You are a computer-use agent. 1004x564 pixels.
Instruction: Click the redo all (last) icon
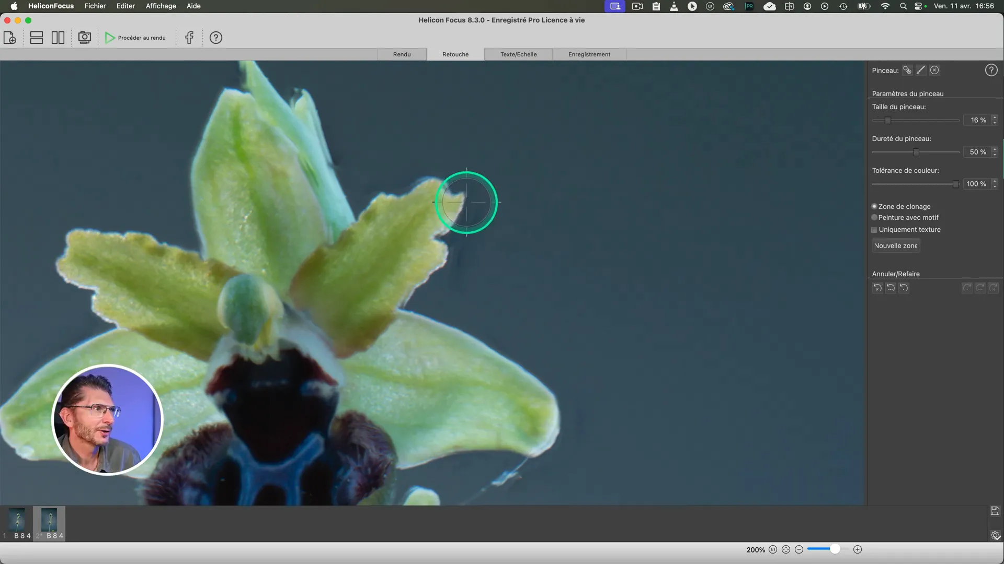coord(994,288)
